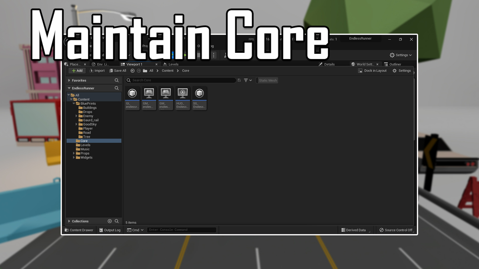The image size is (479, 269).
Task: Click Source Control Off indicator
Action: click(x=396, y=230)
